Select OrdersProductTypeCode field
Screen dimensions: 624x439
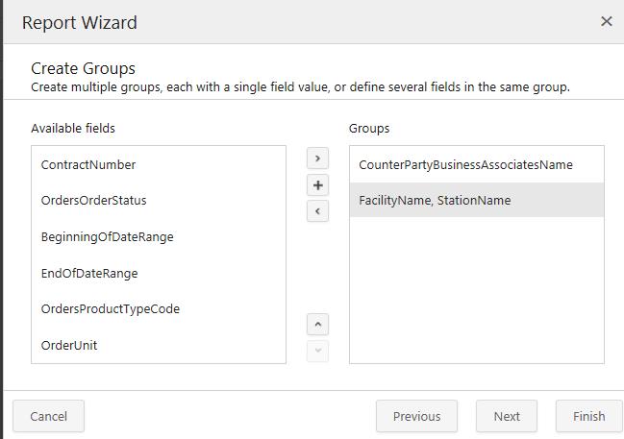click(x=111, y=309)
